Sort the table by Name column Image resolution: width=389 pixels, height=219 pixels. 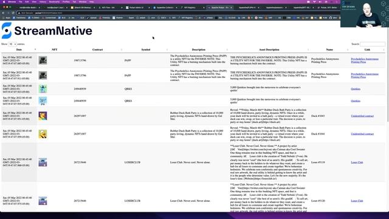(x=329, y=50)
